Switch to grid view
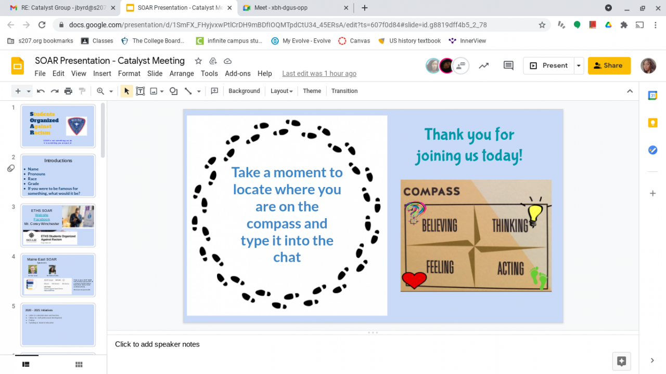 [x=79, y=365]
